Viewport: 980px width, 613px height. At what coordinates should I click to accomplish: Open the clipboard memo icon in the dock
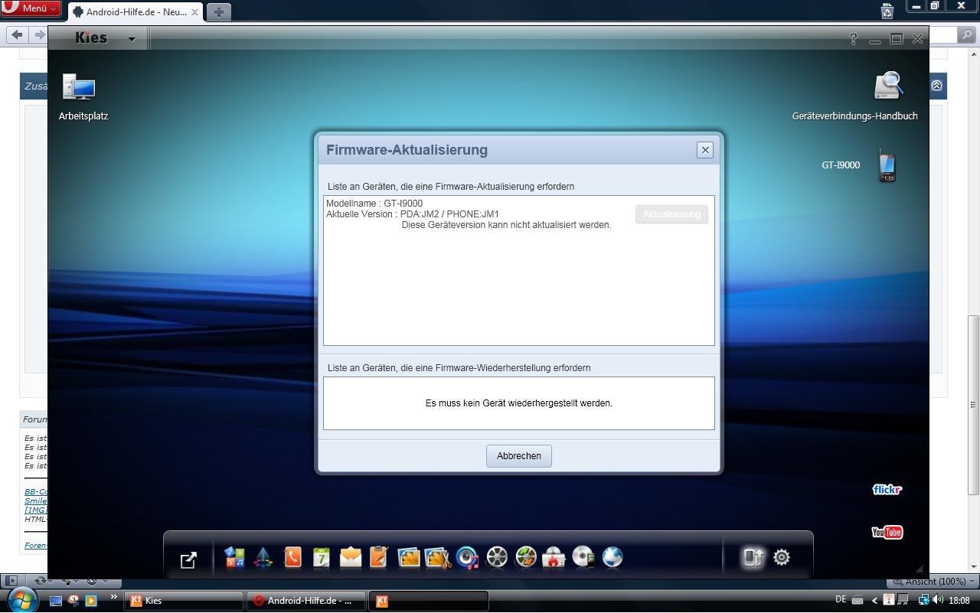379,557
